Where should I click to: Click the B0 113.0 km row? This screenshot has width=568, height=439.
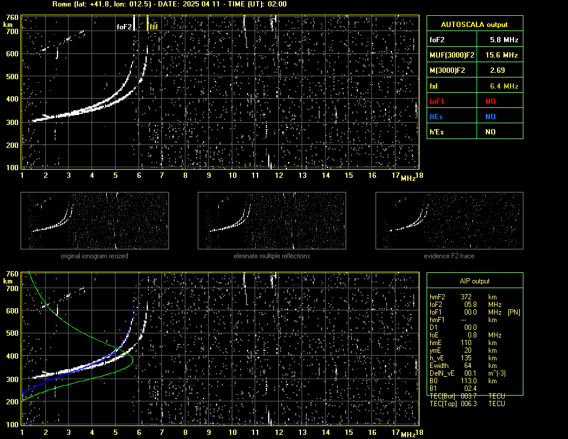point(463,381)
